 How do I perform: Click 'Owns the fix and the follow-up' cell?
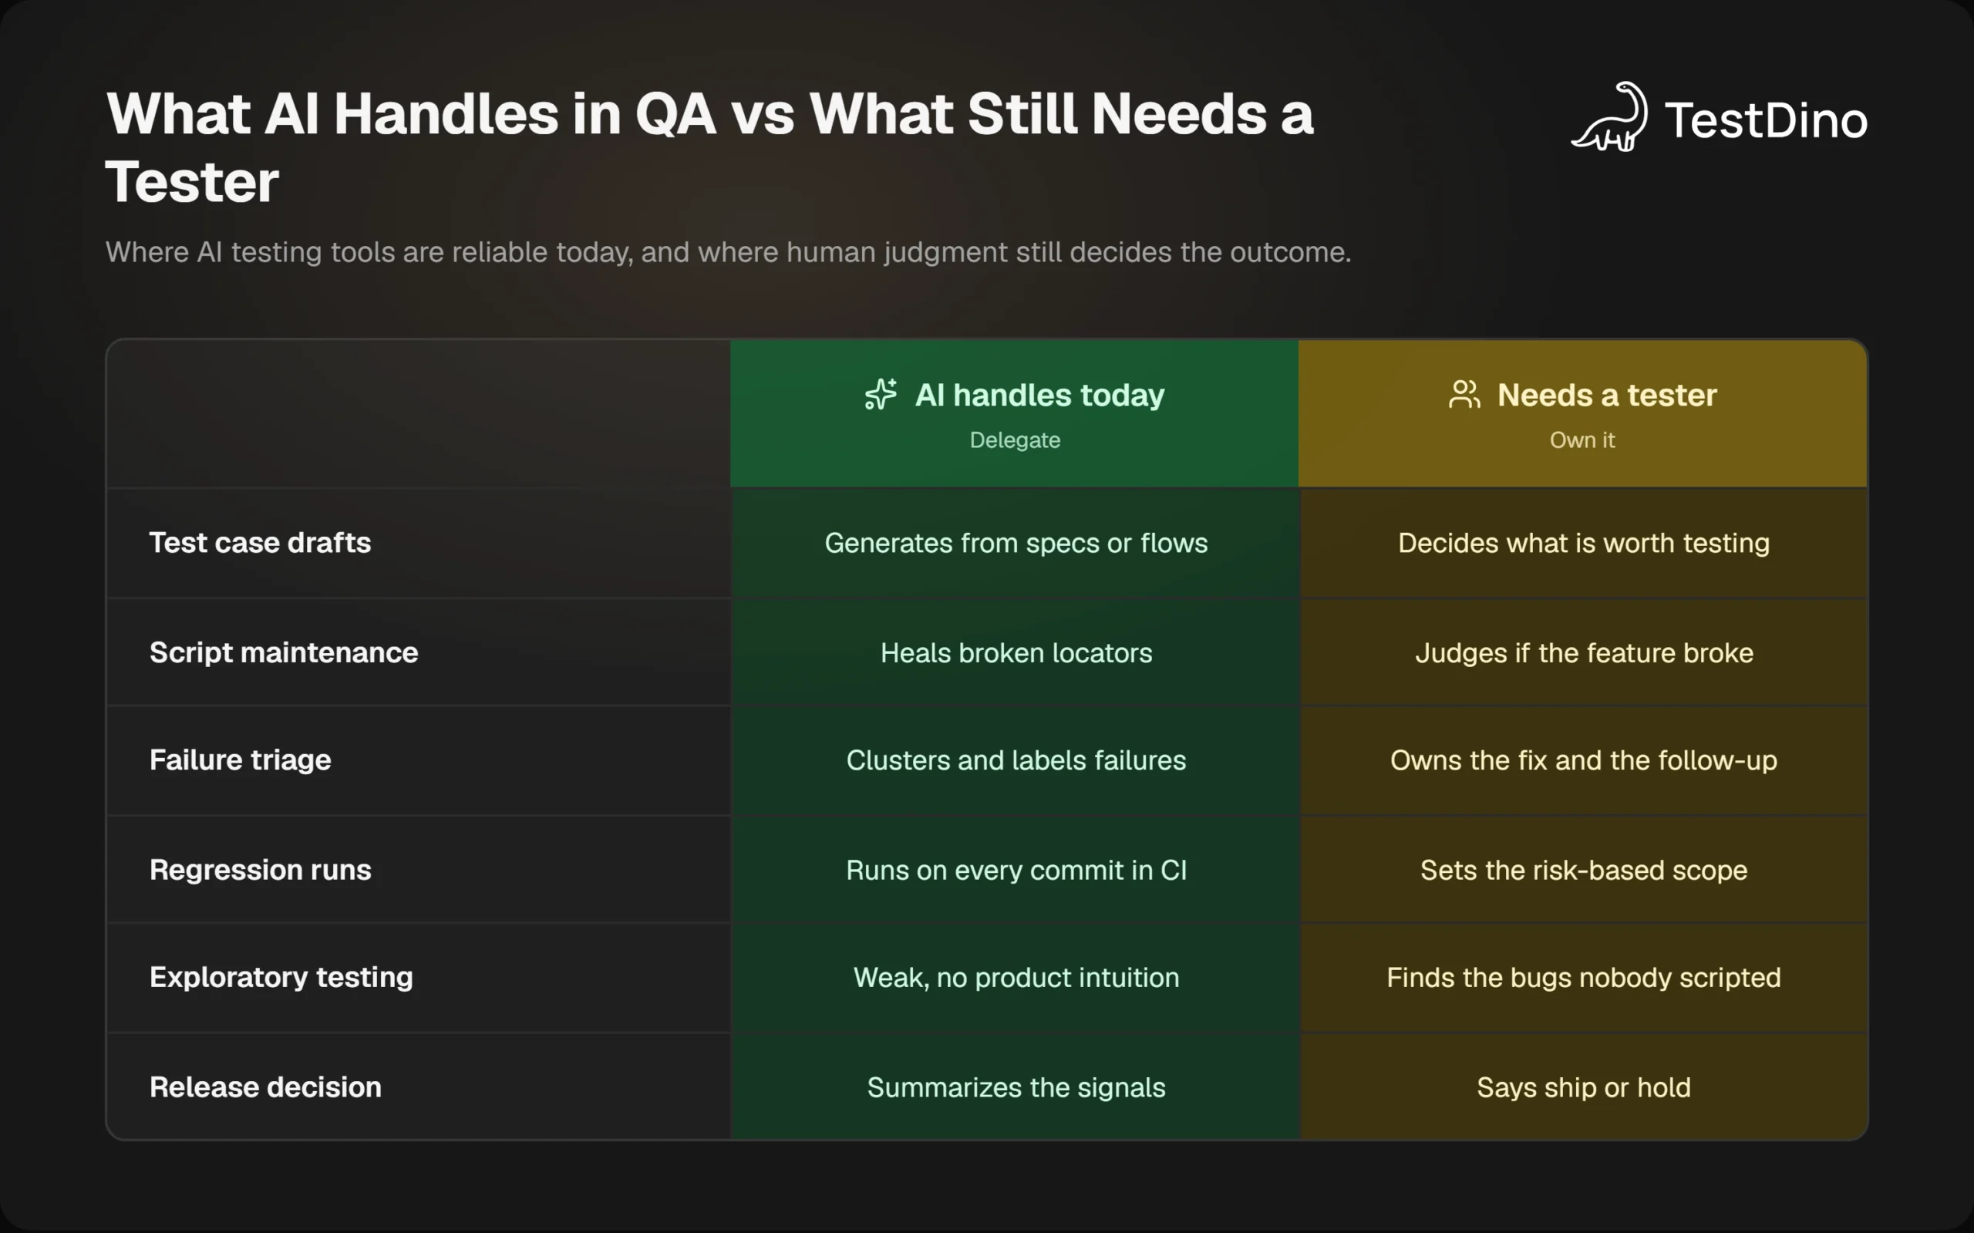pyautogui.click(x=1583, y=760)
